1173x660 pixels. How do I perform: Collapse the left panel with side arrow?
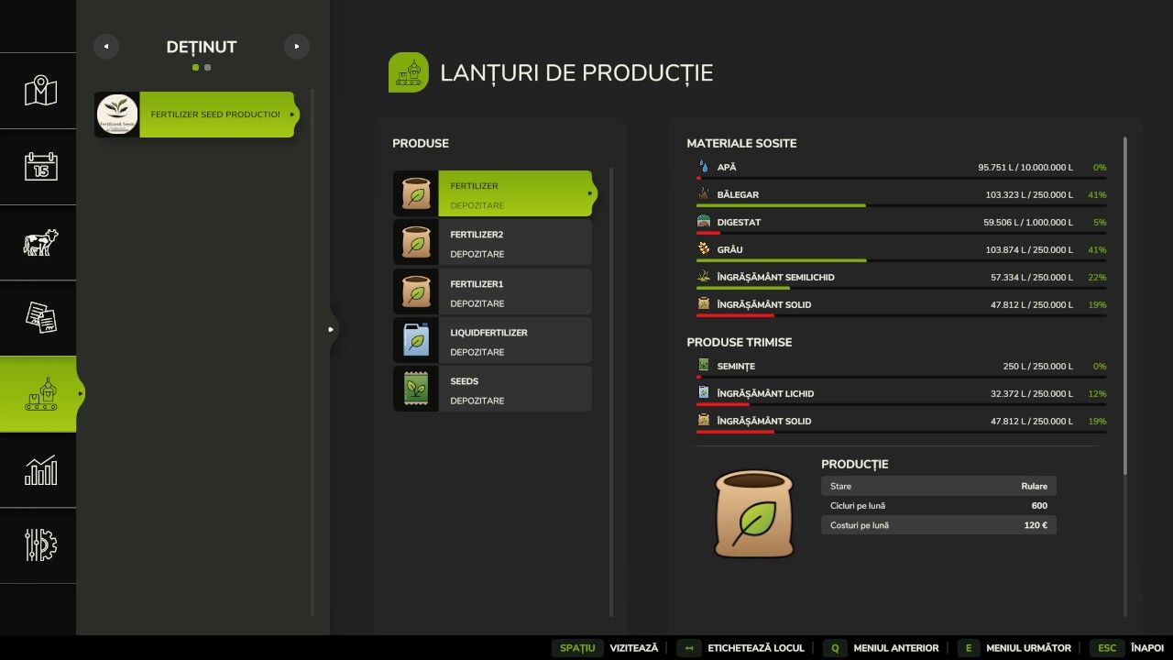pos(331,329)
